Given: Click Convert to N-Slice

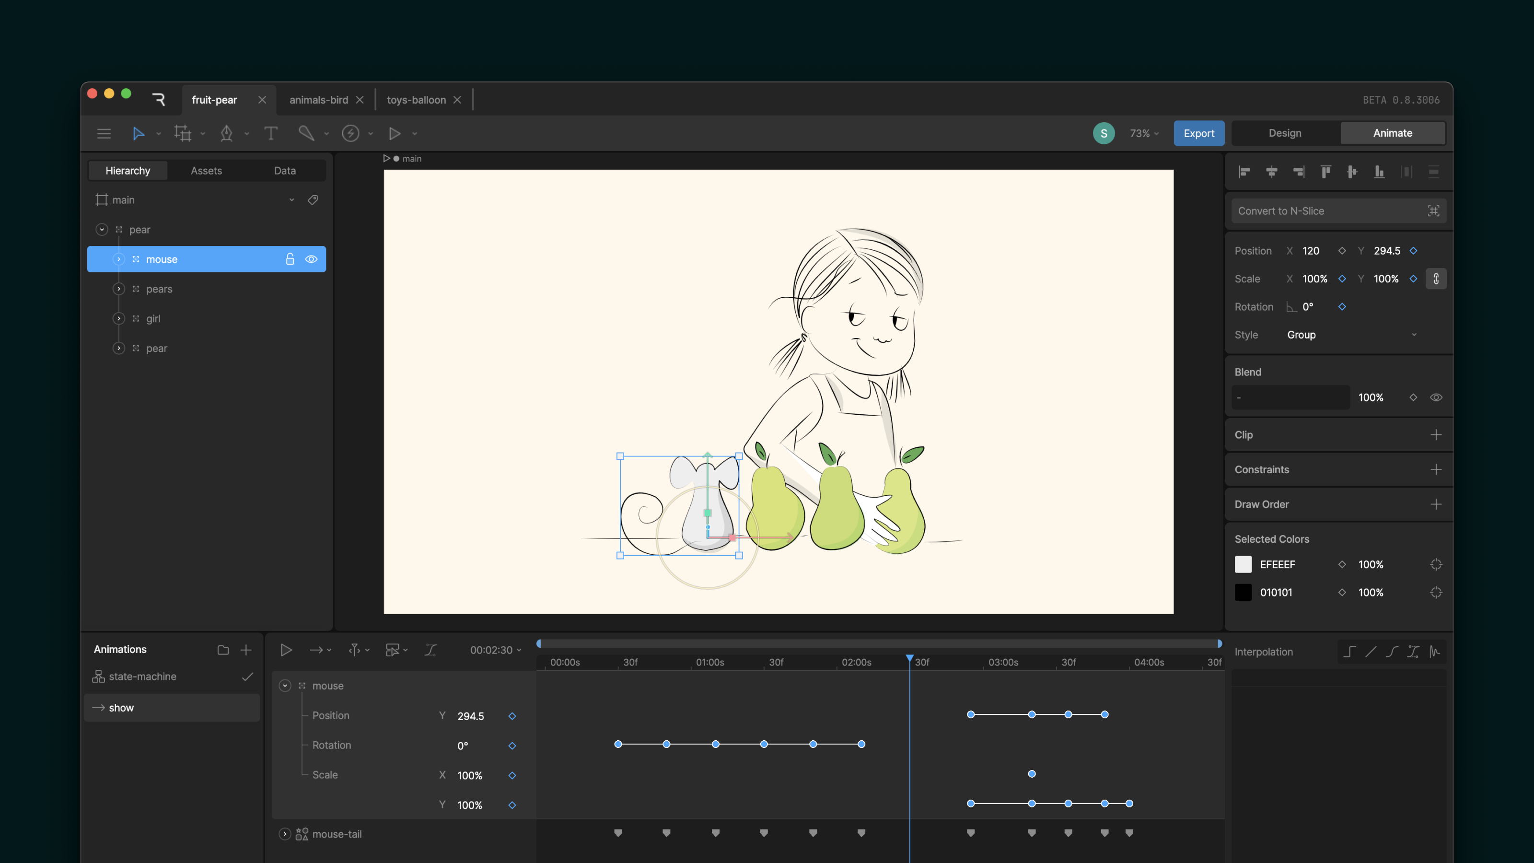Looking at the screenshot, I should (x=1338, y=211).
